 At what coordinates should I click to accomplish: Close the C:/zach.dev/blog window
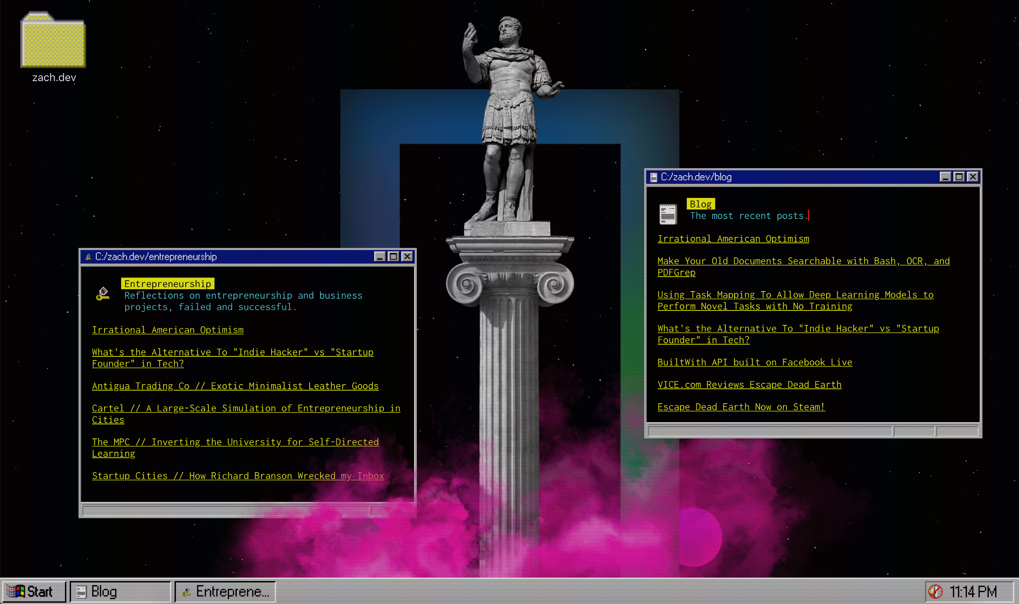pos(973,177)
